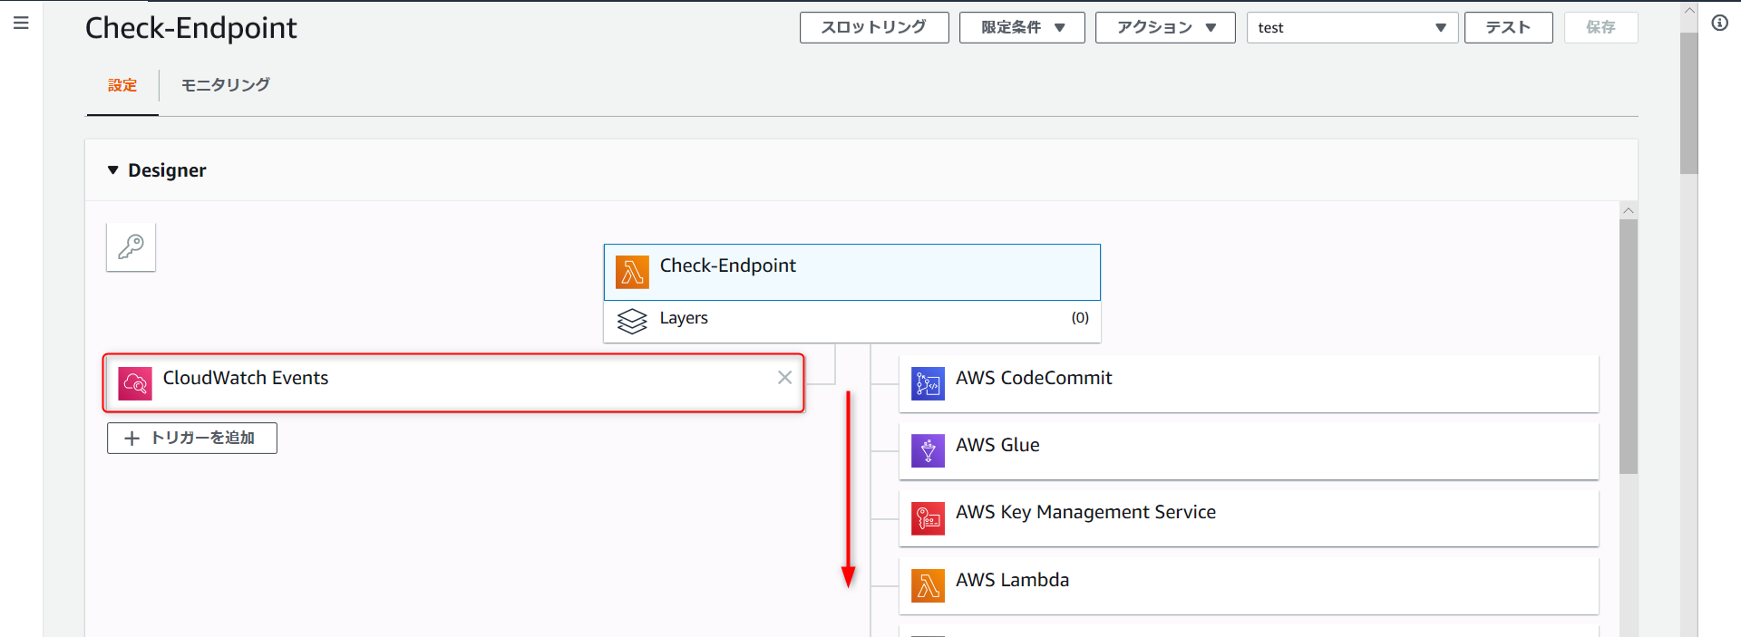Remove the CloudWatch Events trigger
This screenshot has width=1741, height=637.
click(x=784, y=378)
